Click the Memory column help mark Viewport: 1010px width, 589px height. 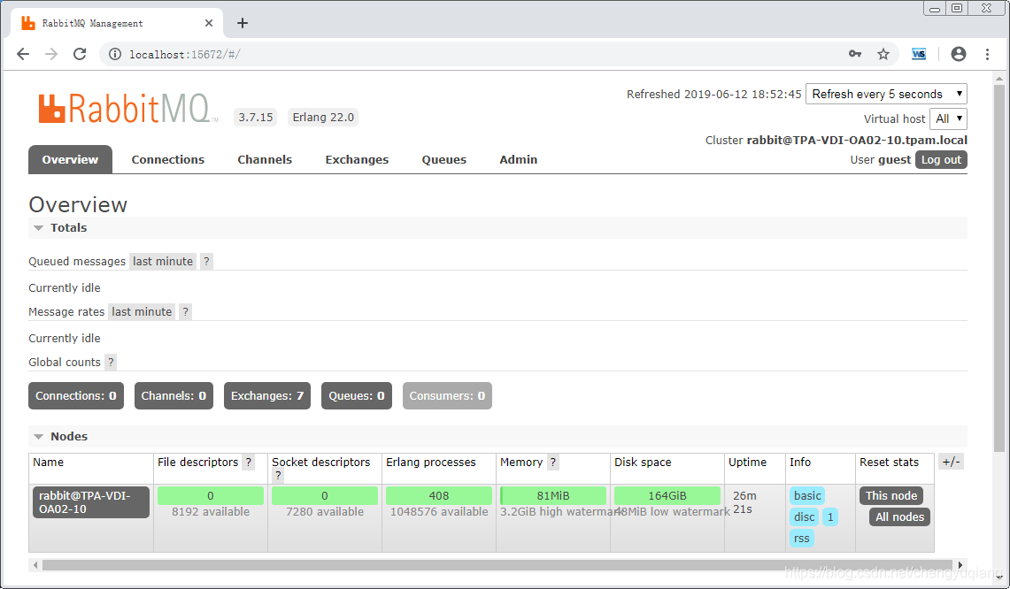tap(552, 463)
